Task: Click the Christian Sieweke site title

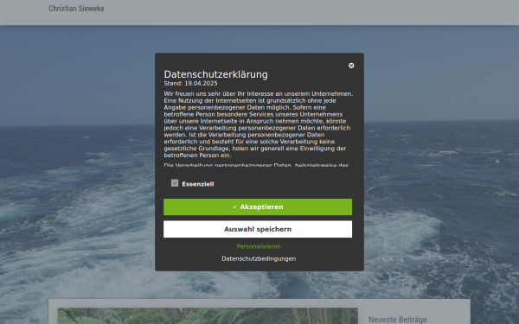Action: point(76,9)
